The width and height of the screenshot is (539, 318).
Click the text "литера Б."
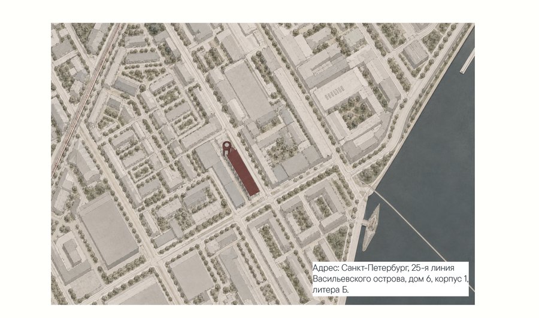[x=331, y=290]
